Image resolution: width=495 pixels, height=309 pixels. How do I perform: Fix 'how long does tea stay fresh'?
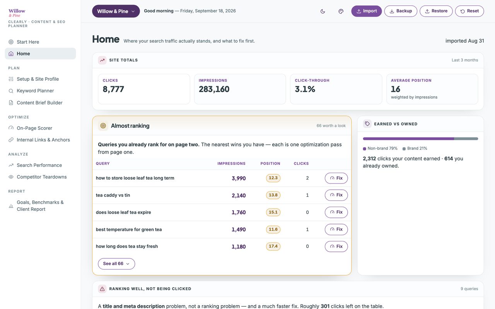pos(336,246)
